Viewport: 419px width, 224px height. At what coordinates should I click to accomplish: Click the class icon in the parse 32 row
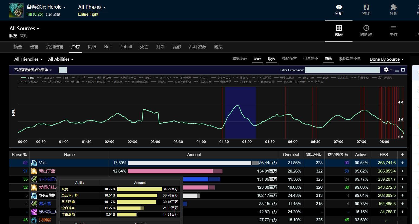pyautogui.click(x=34, y=187)
